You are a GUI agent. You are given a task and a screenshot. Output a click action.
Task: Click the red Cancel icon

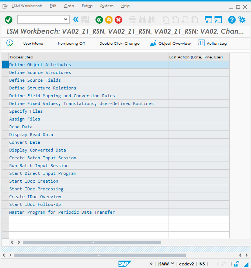(x=118, y=20)
